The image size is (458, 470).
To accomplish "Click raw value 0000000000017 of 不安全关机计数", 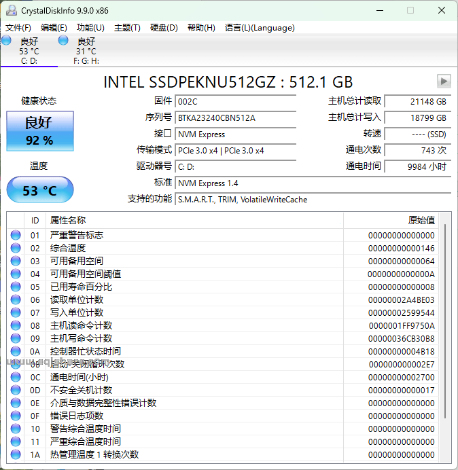I will click(402, 390).
